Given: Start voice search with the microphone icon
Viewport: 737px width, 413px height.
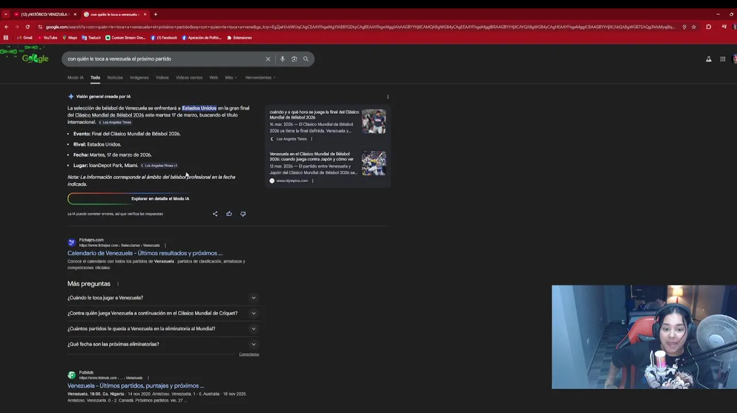Looking at the screenshot, I should (282, 59).
